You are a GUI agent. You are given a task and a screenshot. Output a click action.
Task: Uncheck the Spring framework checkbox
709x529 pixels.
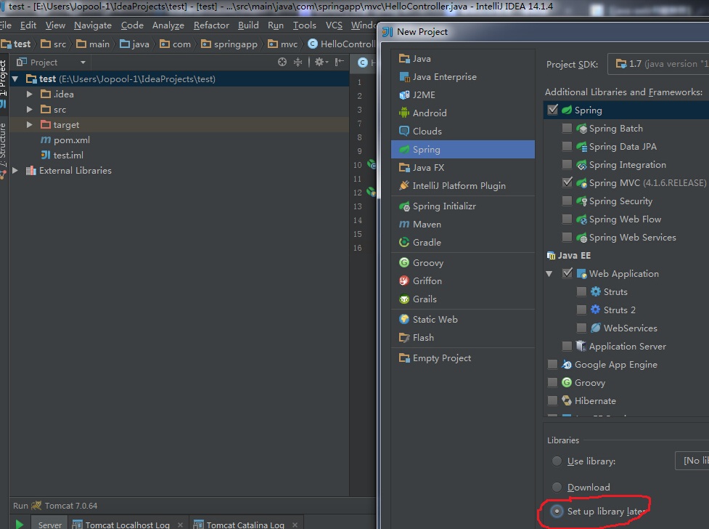552,110
